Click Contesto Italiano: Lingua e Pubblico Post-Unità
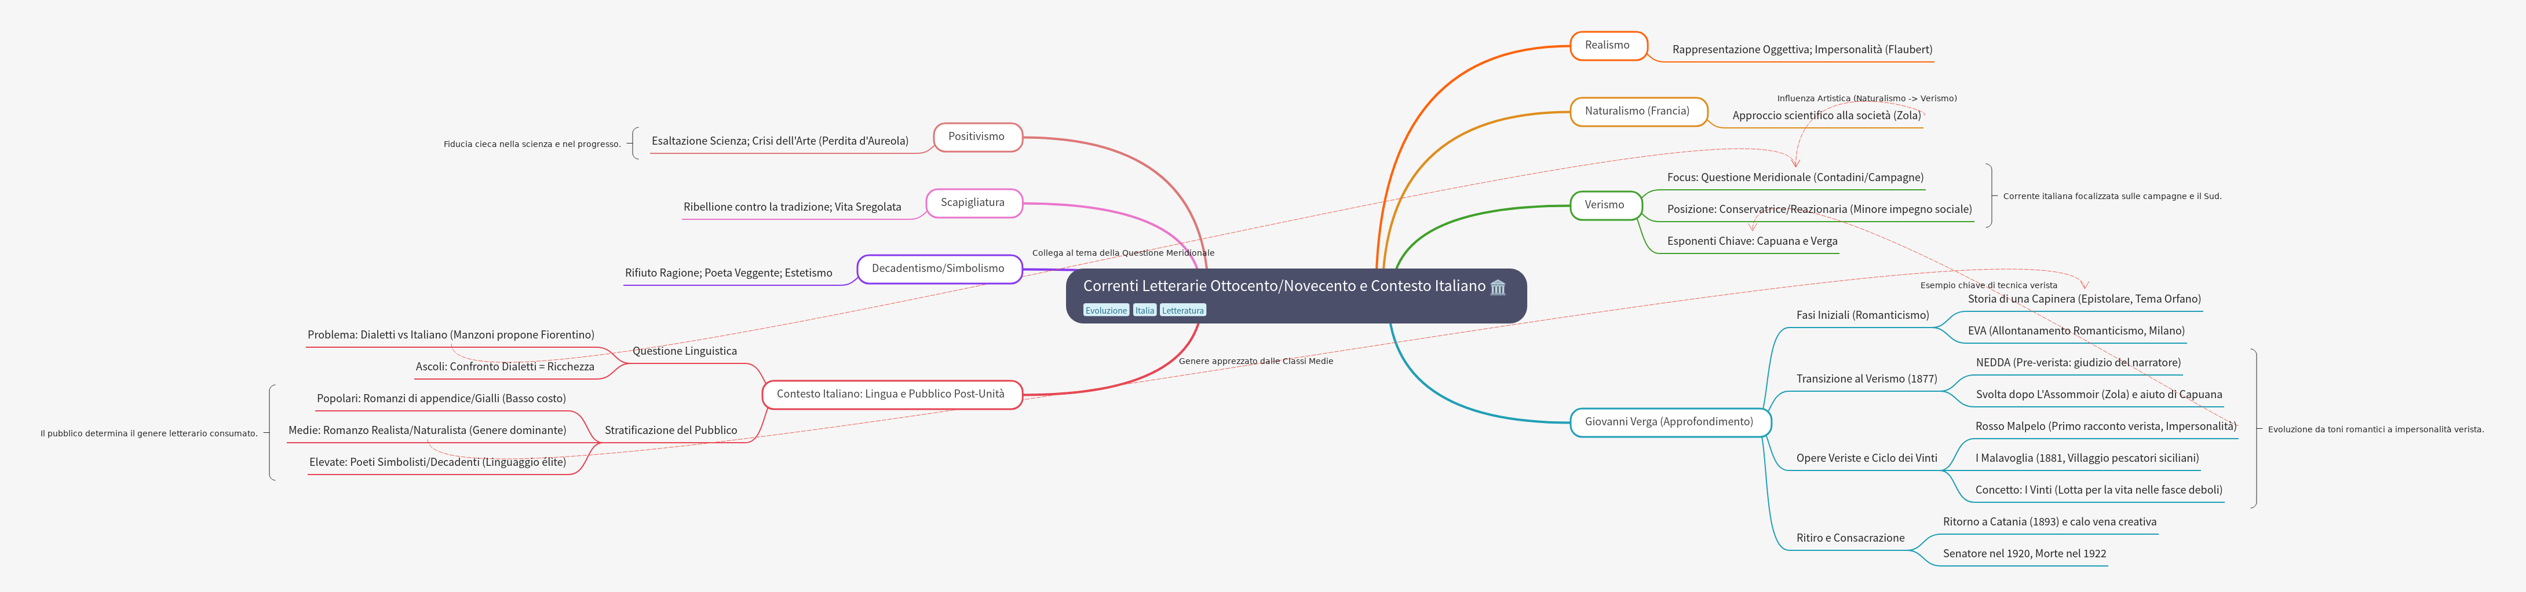 [890, 394]
